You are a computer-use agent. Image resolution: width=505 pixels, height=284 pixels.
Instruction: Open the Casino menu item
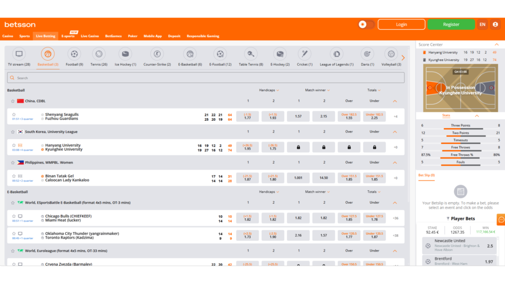[x=8, y=36]
